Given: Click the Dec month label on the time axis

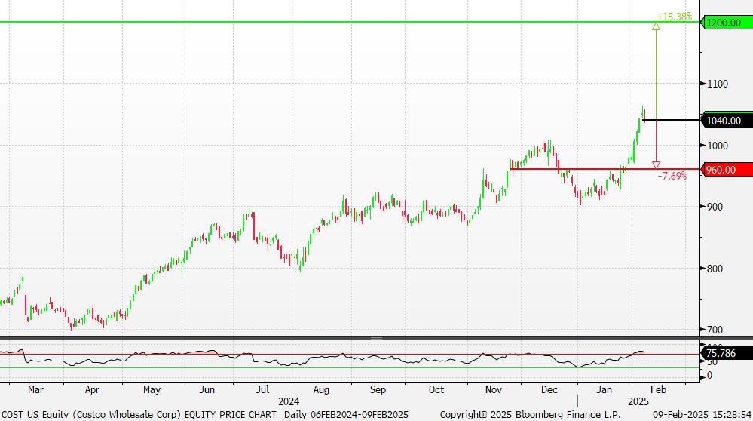Looking at the screenshot, I should click(x=549, y=390).
